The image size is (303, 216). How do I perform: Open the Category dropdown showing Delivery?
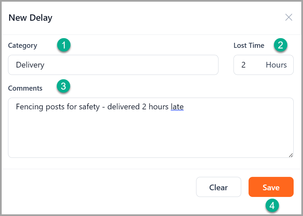pos(113,65)
